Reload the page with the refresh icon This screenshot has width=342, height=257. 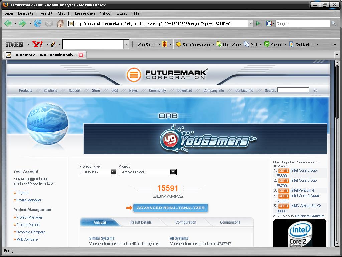[x=37, y=23]
